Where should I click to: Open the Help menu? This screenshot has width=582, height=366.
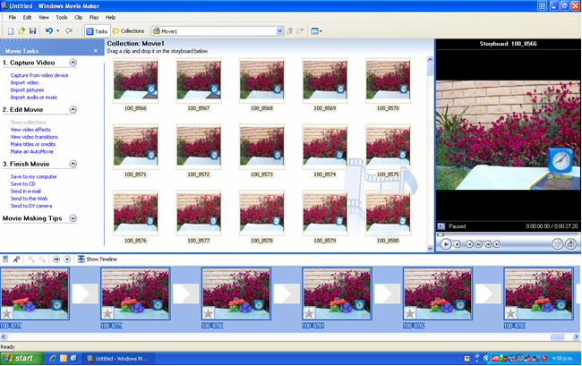click(111, 17)
